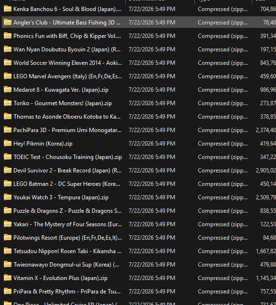Click the zip icon for LEGO Marvel Avengers
The height and width of the screenshot is (305, 276).
pyautogui.click(x=8, y=76)
